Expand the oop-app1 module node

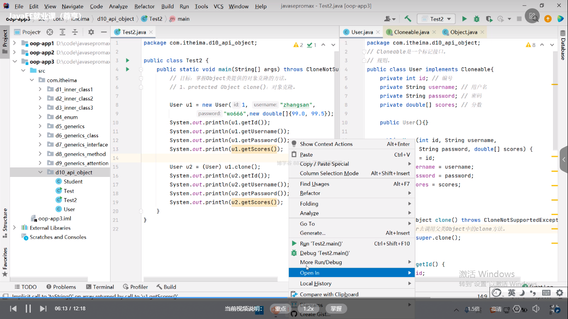(15, 43)
